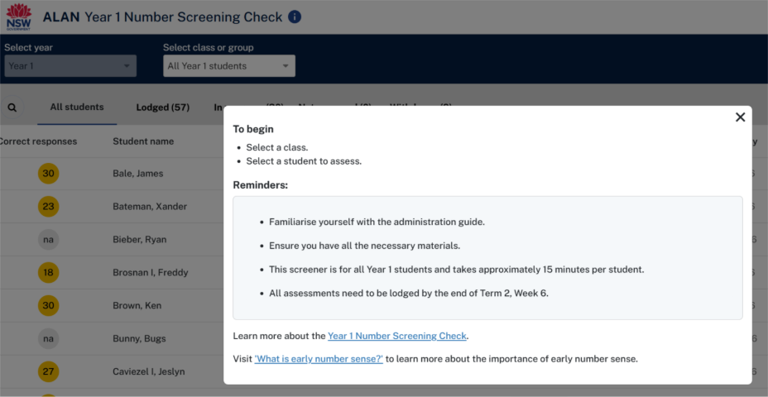
Task: Select student Caviezel I, Jeslyn
Action: point(149,371)
